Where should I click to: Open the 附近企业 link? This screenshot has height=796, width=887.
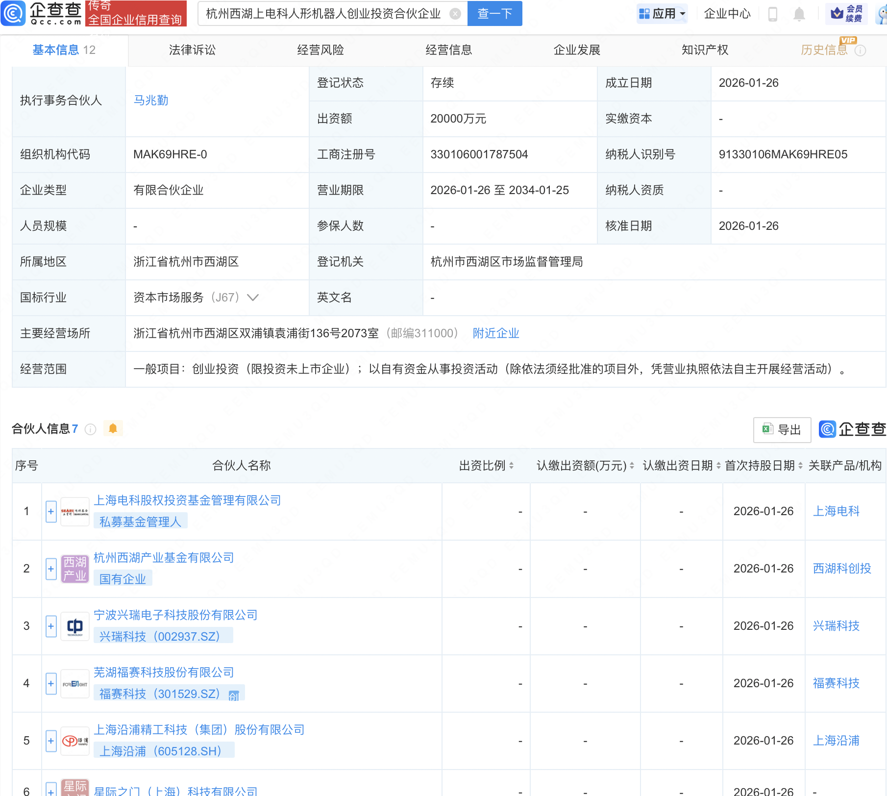496,333
